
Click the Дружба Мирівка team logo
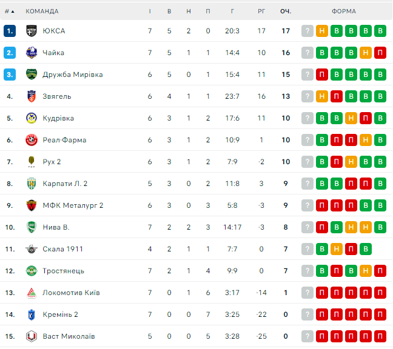[x=32, y=75]
